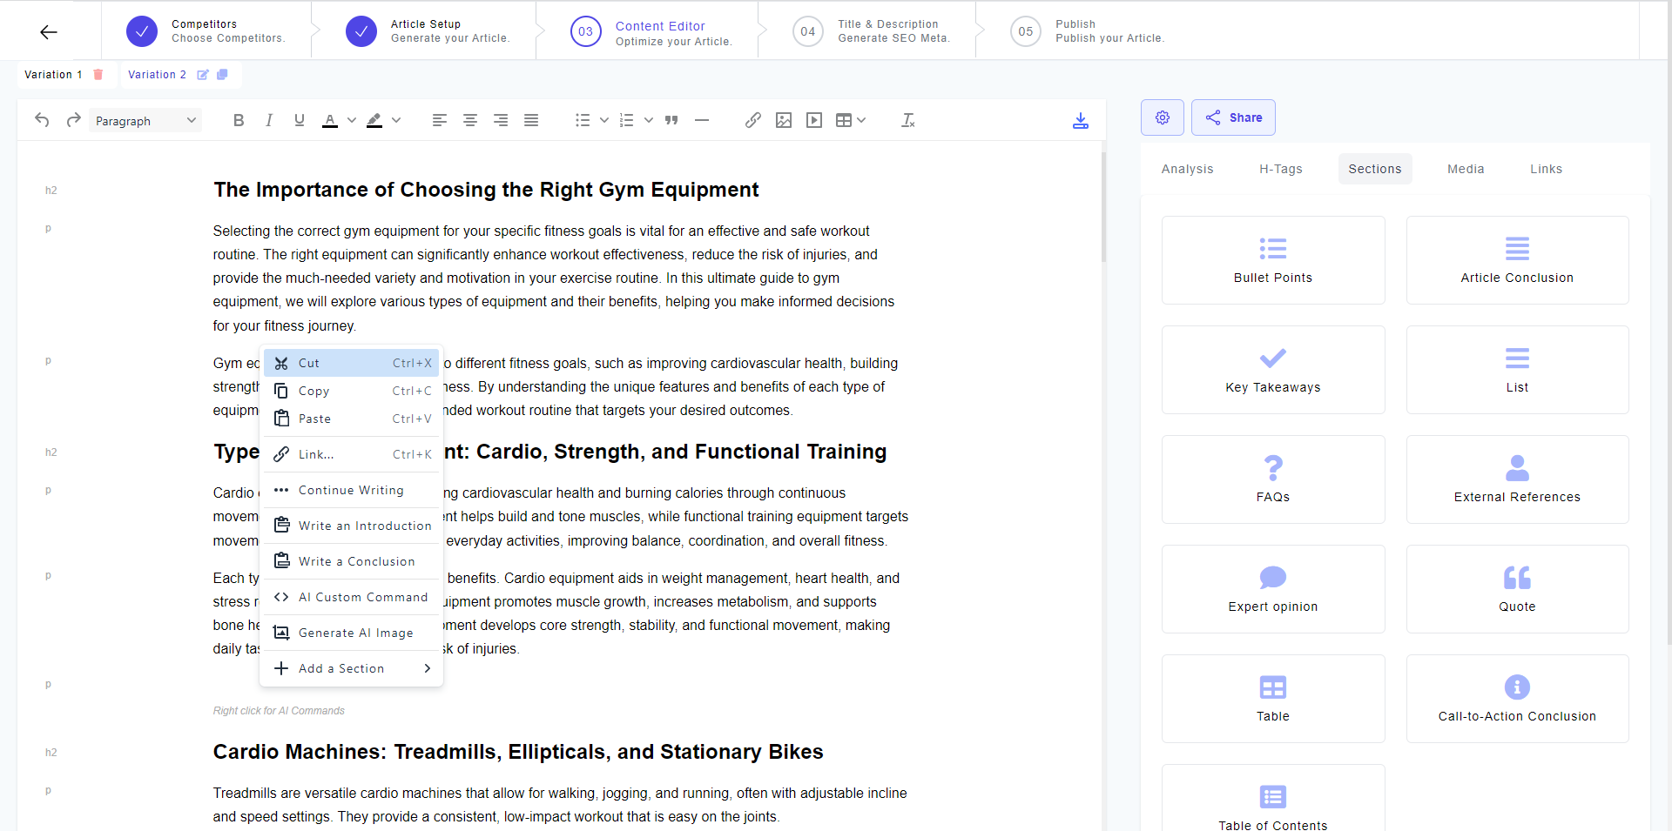Add a Key Takeaways section card
The width and height of the screenshot is (1672, 831).
click(x=1272, y=370)
